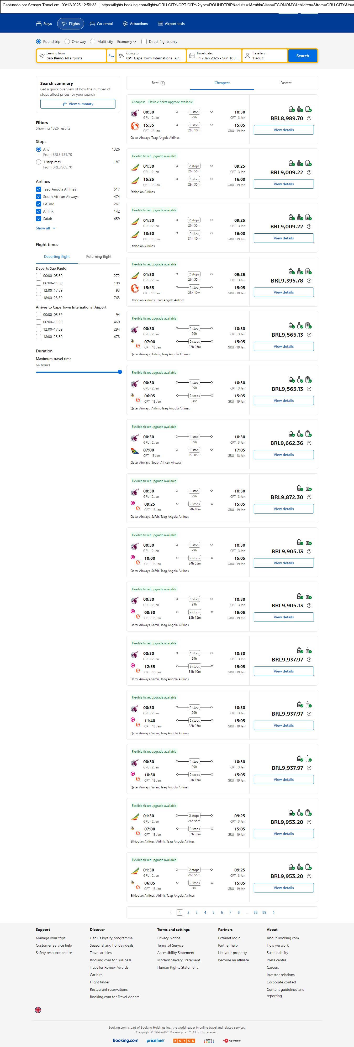Expand the airlines list with Show all
Image resolution: width=354 pixels, height=1047 pixels.
coord(45,228)
